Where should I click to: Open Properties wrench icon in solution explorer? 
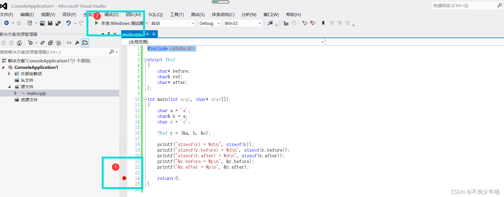pyautogui.click(x=77, y=43)
